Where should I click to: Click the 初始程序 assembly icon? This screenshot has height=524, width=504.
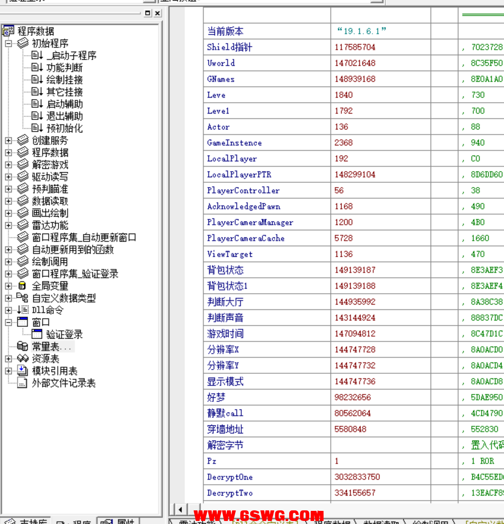[x=23, y=43]
